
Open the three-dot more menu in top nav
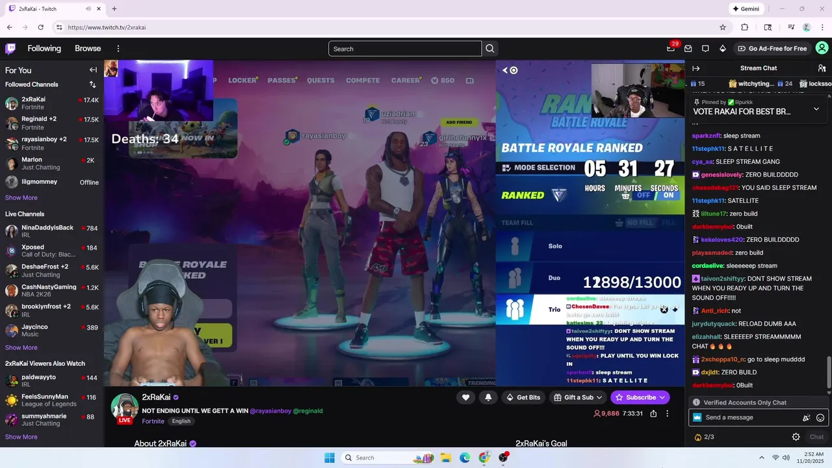click(118, 49)
